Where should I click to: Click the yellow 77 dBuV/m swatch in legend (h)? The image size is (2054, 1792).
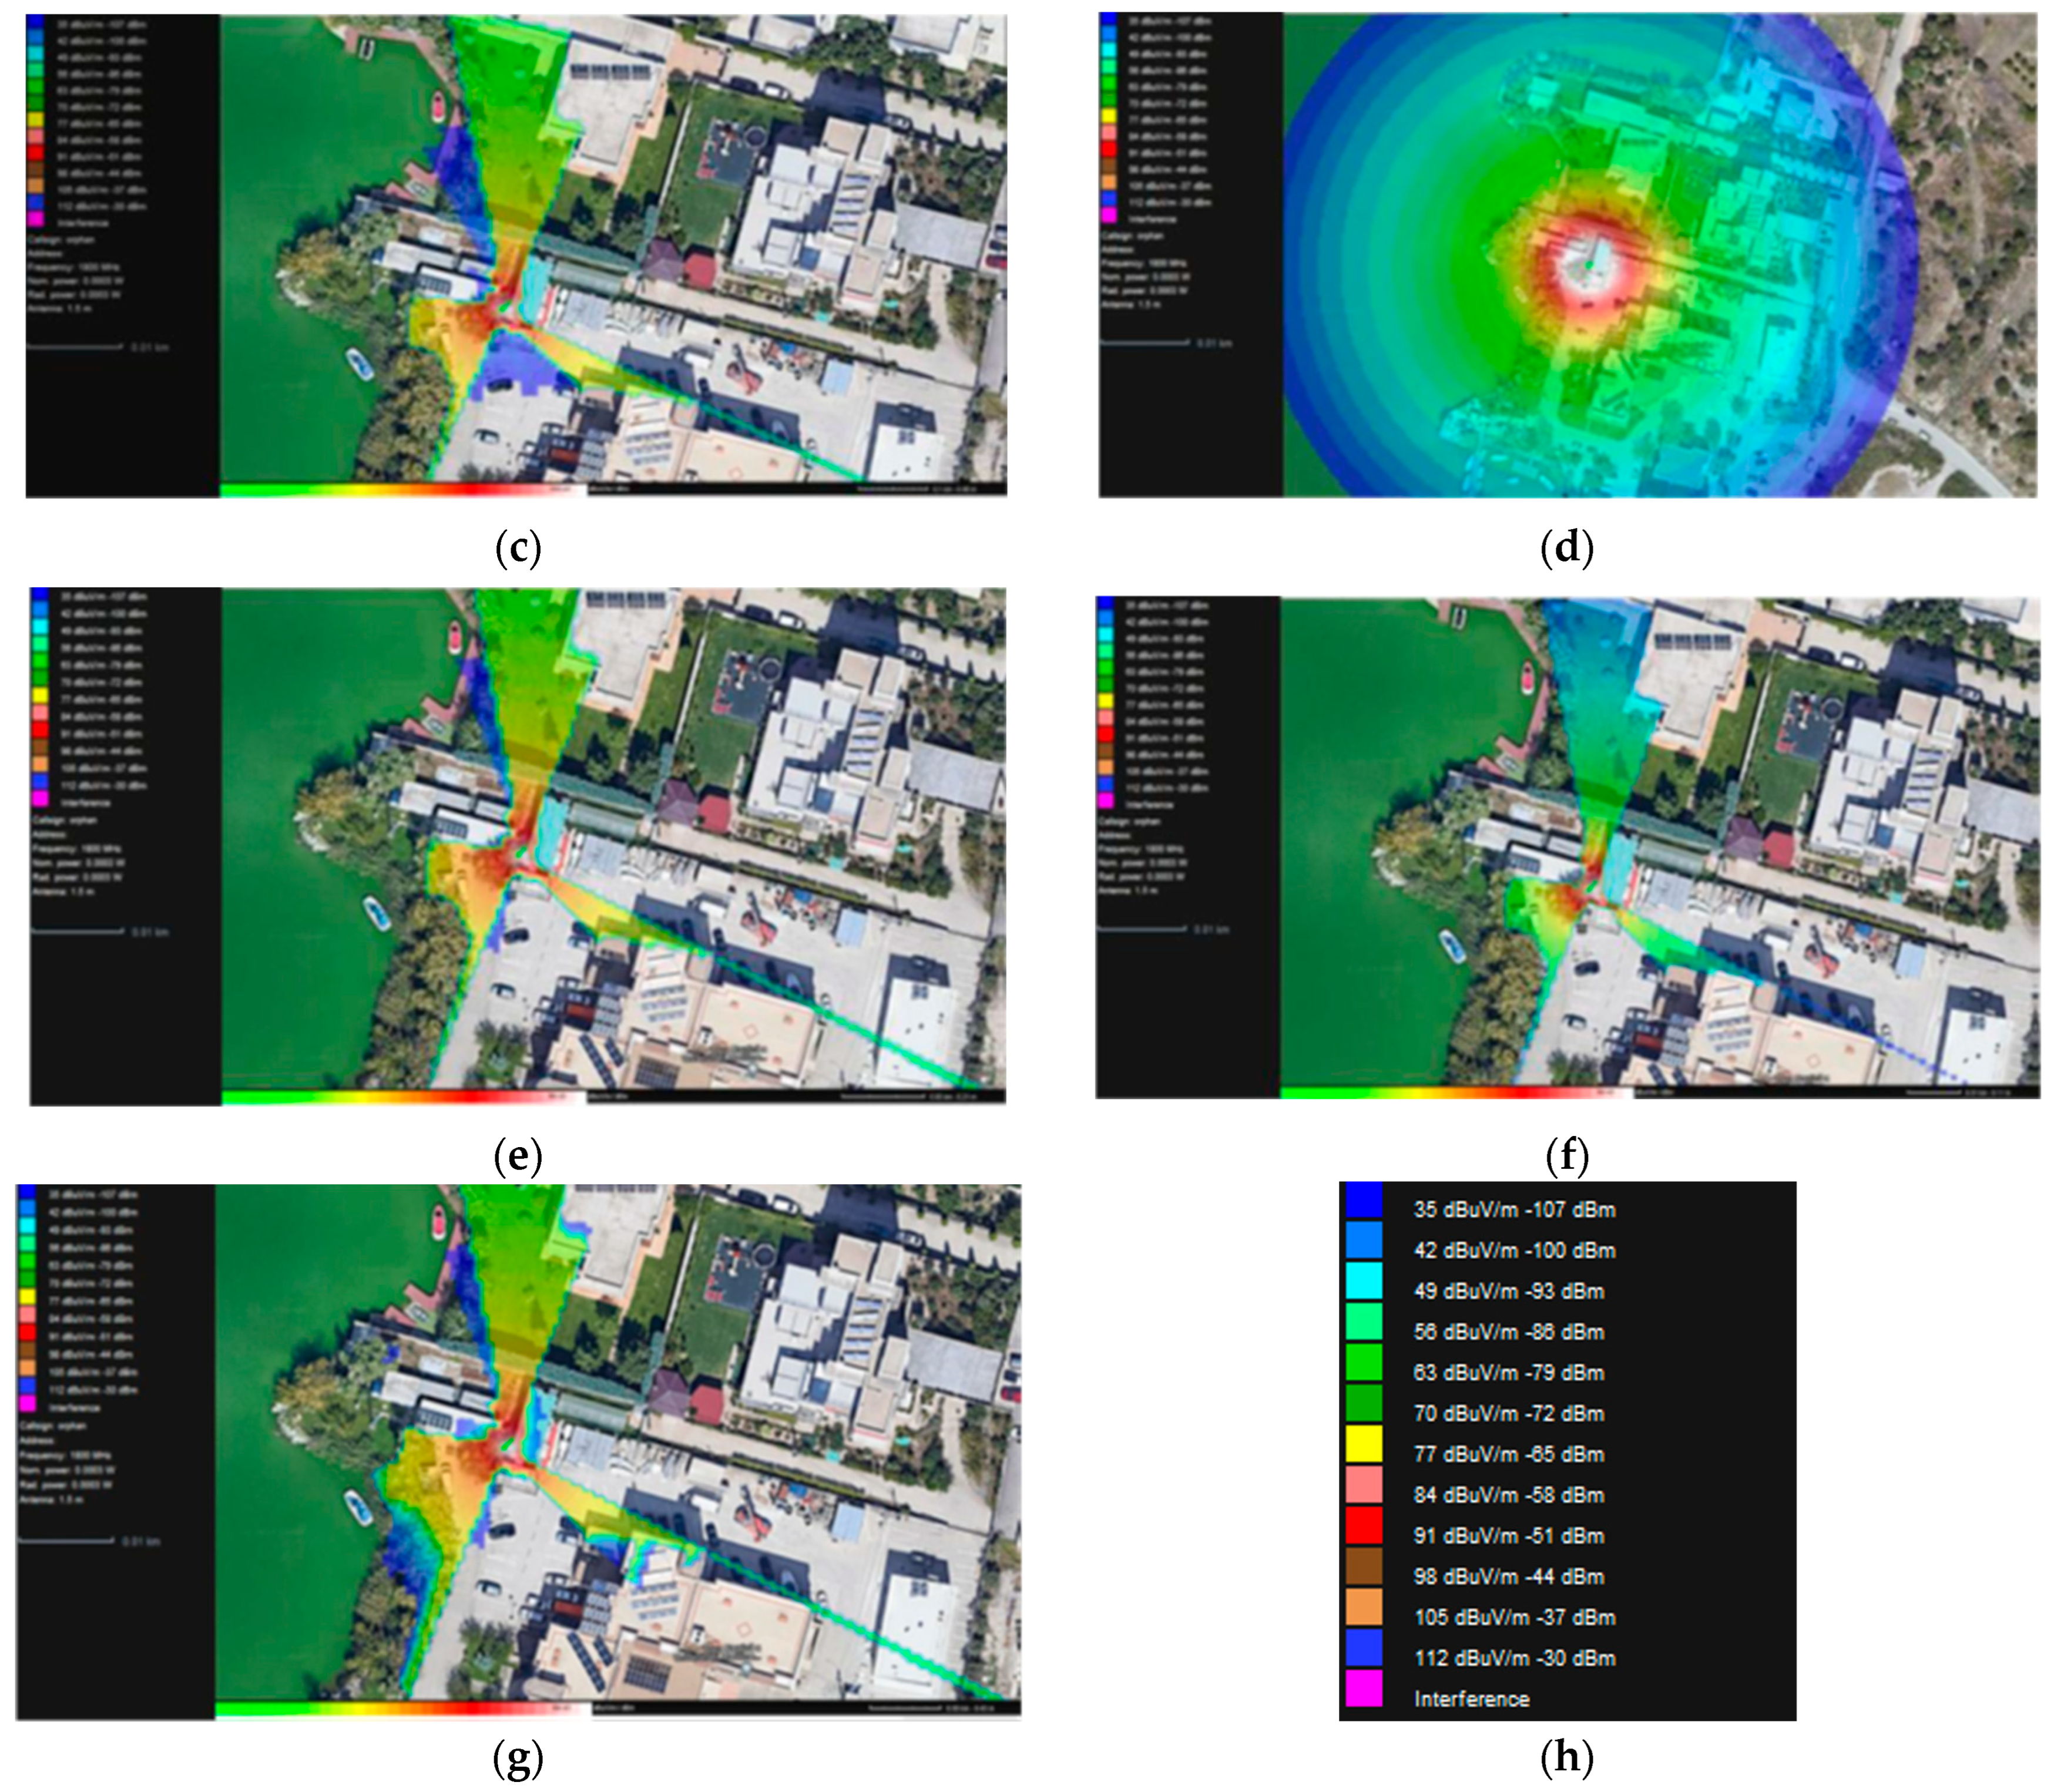[x=1364, y=1444]
